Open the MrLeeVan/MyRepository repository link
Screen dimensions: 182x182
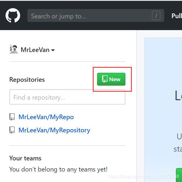pyautogui.click(x=54, y=130)
